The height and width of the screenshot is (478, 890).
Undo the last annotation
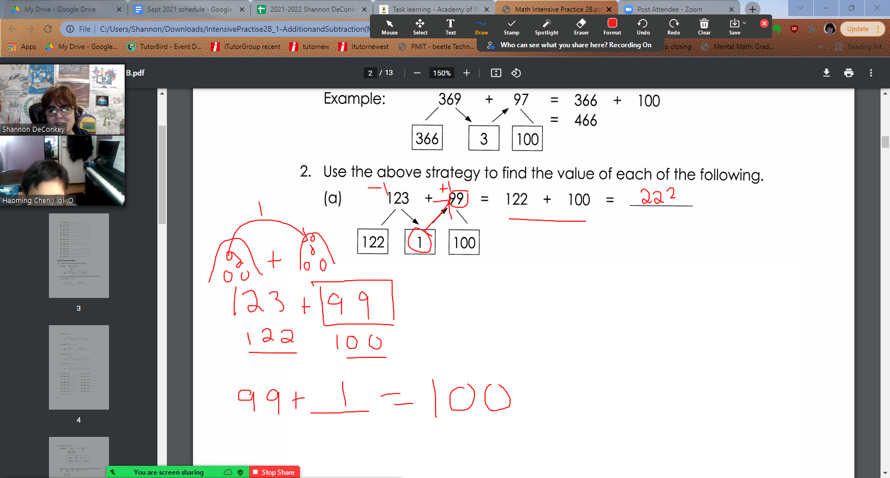click(643, 27)
